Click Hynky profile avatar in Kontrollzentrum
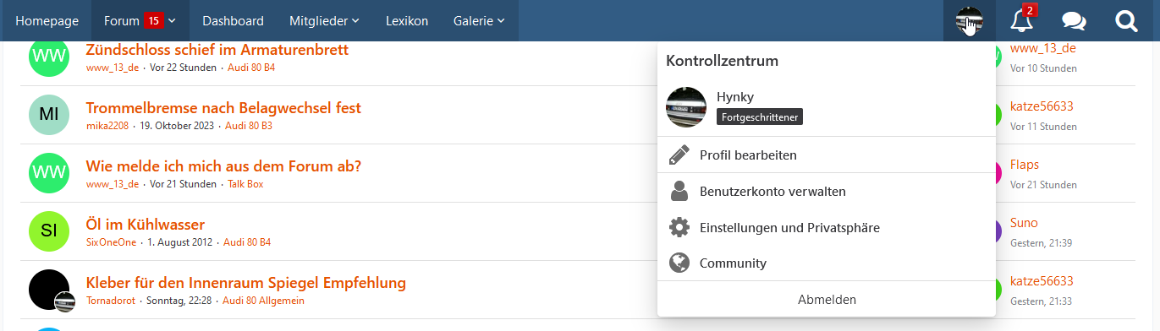The image size is (1160, 331). pyautogui.click(x=686, y=107)
